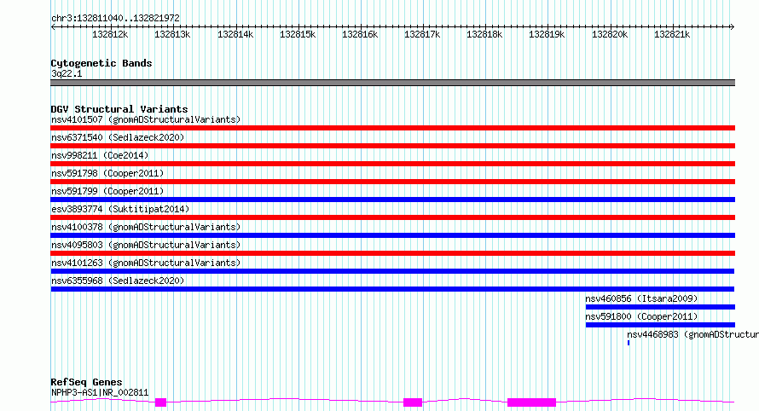This screenshot has height=411, width=759.
Task: Select nsv4095803 gnomAD variant label
Action: (x=146, y=245)
